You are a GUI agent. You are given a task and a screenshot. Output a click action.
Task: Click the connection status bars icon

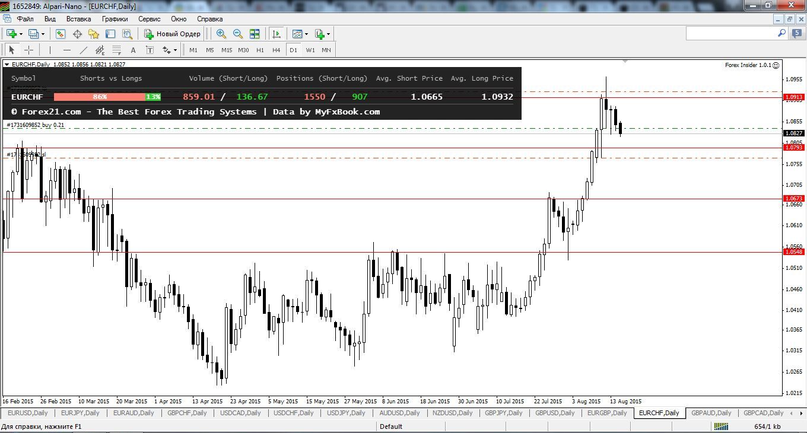[x=721, y=426]
